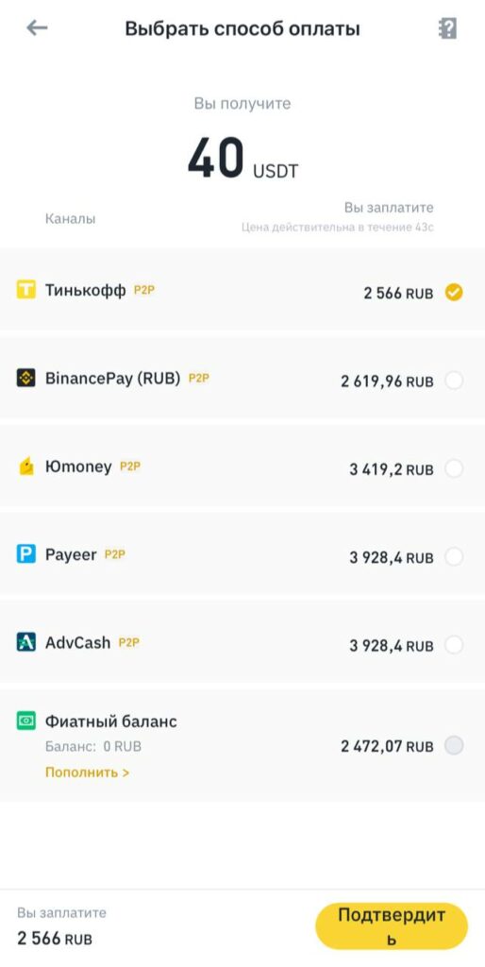Go back with the arrow icon
485x967 pixels.
click(x=37, y=27)
